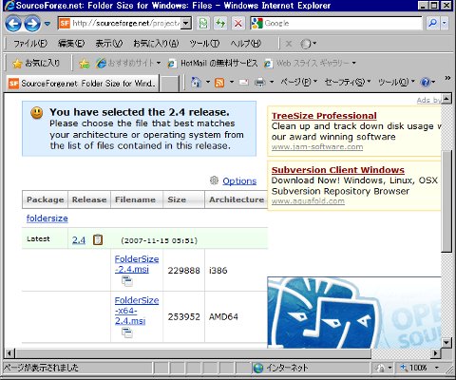Visit www.jam-software.com ad URL
456x380 pixels.
(x=317, y=147)
